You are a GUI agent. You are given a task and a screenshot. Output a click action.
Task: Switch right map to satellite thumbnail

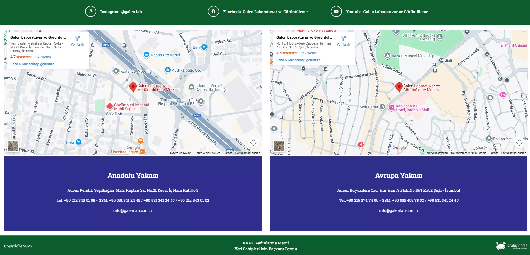click(x=279, y=146)
